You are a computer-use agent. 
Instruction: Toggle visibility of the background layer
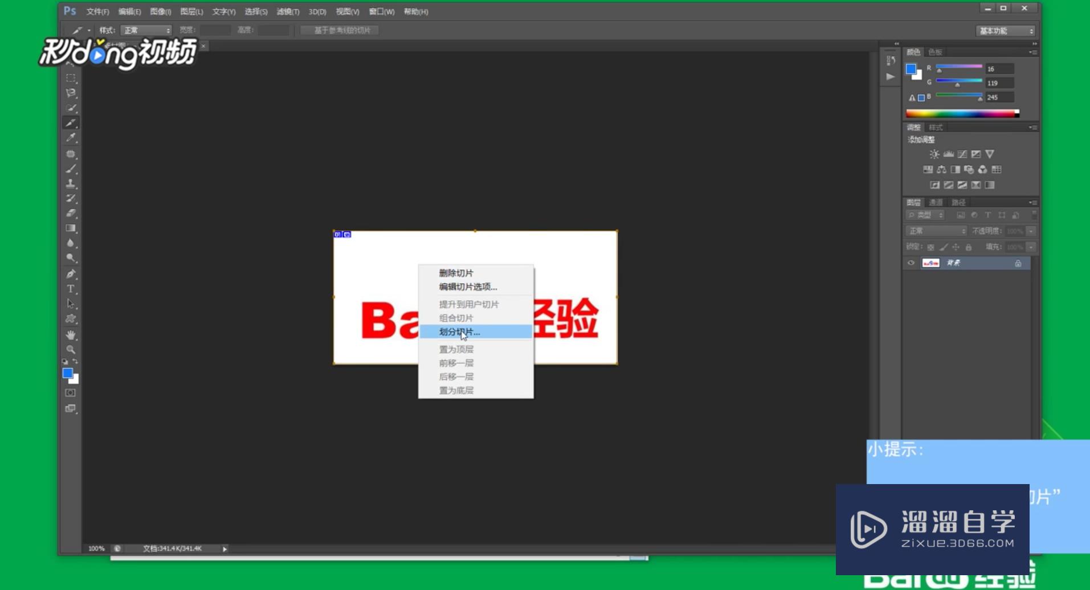pos(911,263)
